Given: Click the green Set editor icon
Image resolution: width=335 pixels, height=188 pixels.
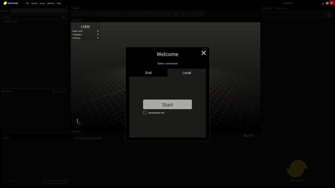Looking at the screenshot, I should click(57, 91).
